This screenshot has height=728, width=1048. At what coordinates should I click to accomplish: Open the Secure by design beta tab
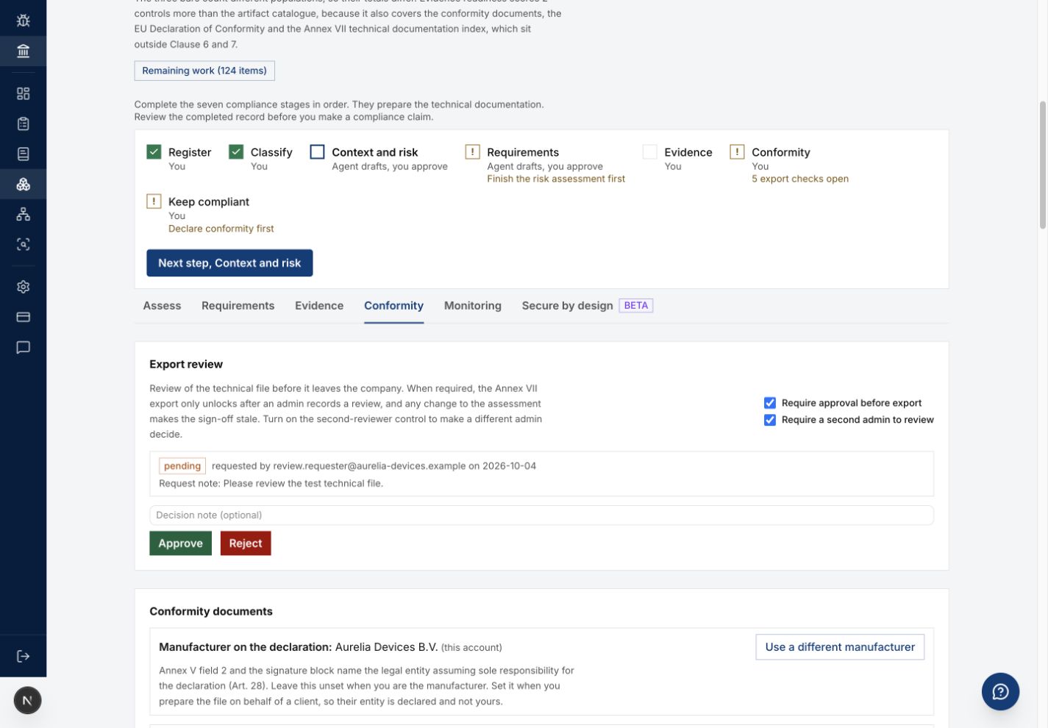point(587,306)
